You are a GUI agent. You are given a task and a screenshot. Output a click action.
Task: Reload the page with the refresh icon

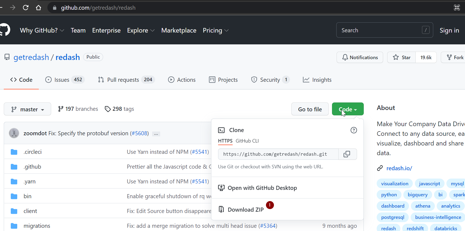coord(26,8)
